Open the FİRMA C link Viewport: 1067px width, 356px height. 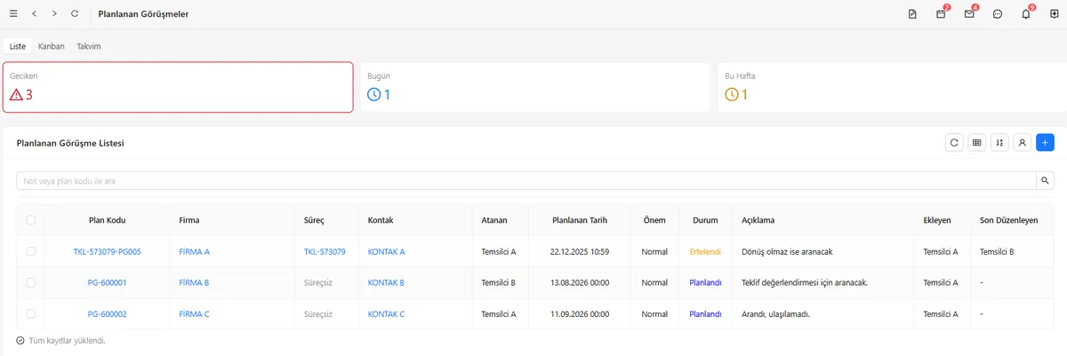pyautogui.click(x=195, y=314)
